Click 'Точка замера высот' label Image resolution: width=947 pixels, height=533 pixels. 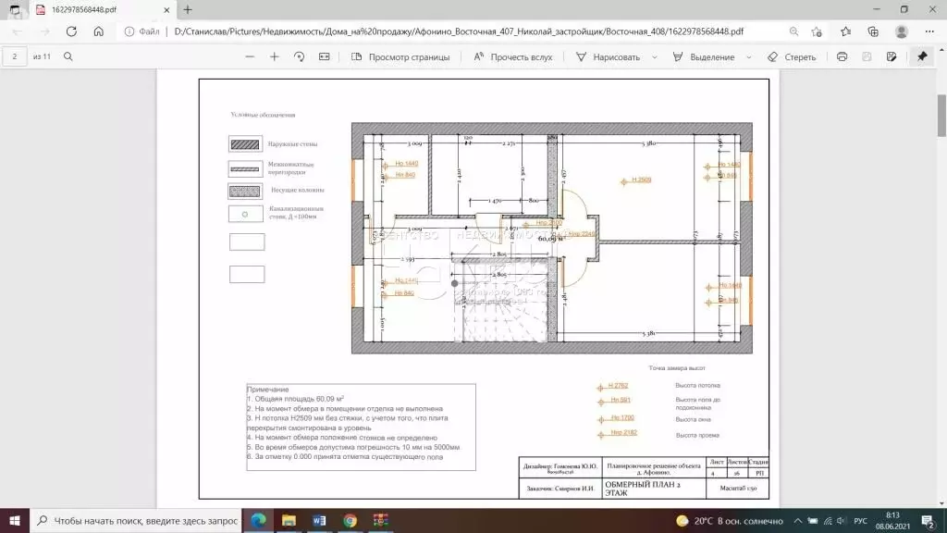(676, 367)
